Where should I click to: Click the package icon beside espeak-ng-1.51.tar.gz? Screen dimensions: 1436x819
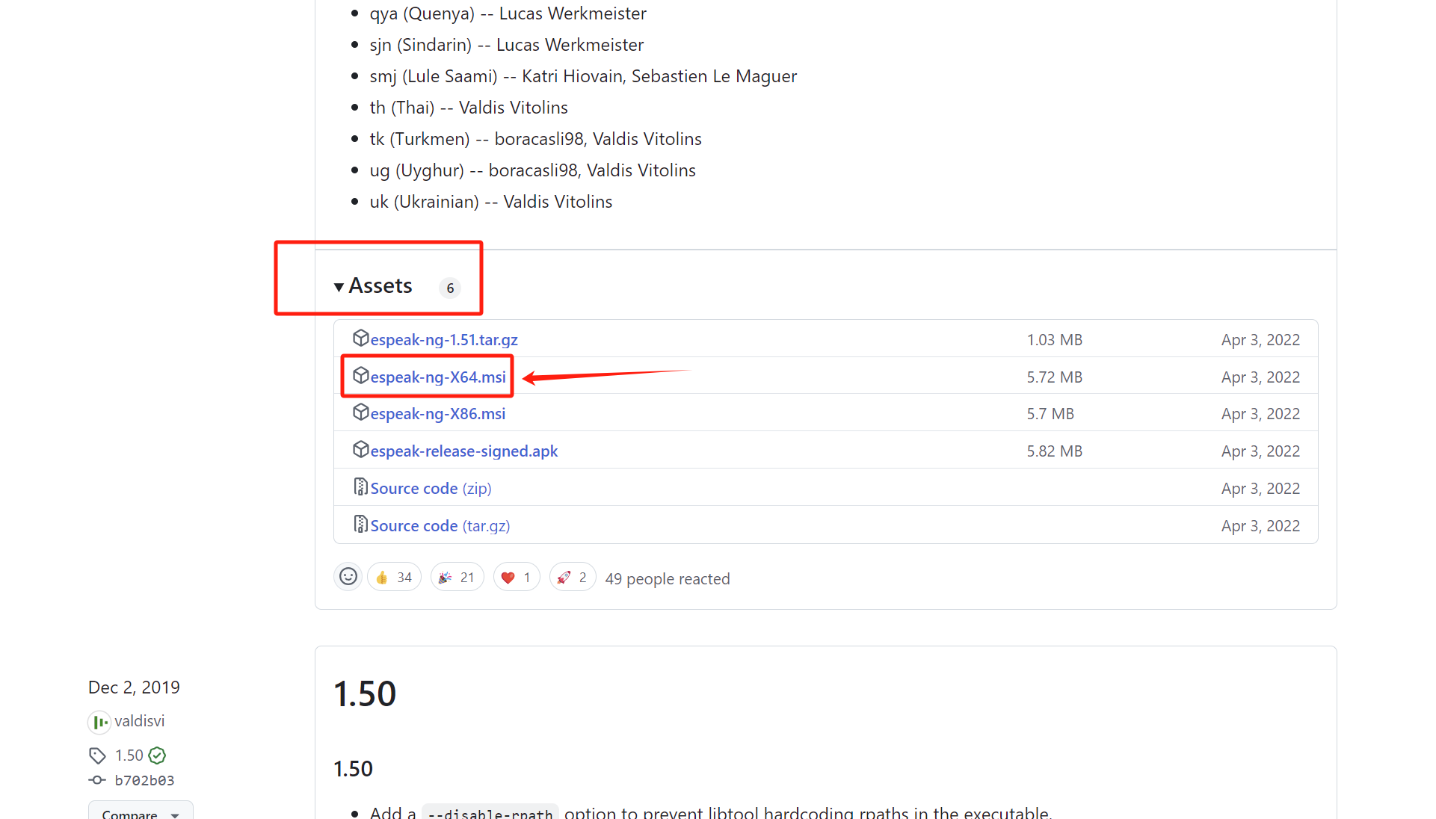360,339
